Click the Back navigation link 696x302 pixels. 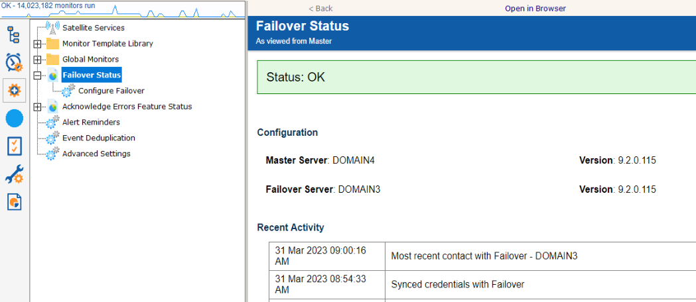click(x=320, y=9)
